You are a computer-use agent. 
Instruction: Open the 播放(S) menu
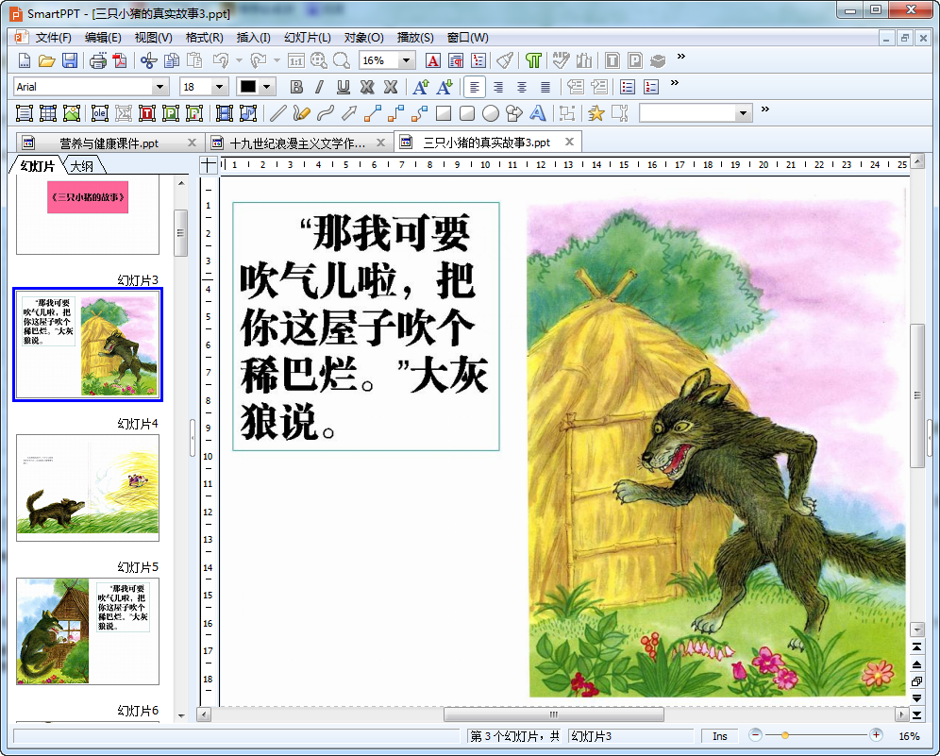click(415, 38)
